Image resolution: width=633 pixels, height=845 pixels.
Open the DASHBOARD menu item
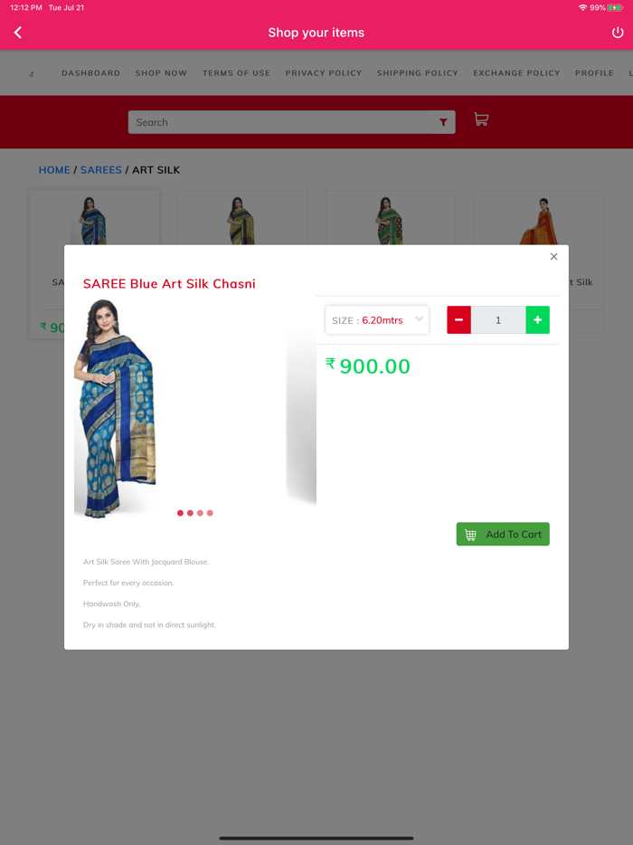pos(90,72)
